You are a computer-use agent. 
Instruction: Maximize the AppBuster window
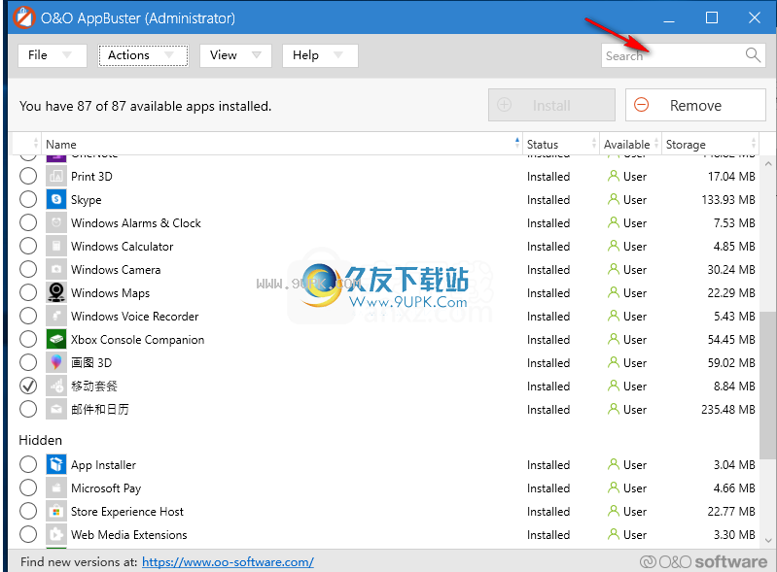point(712,17)
